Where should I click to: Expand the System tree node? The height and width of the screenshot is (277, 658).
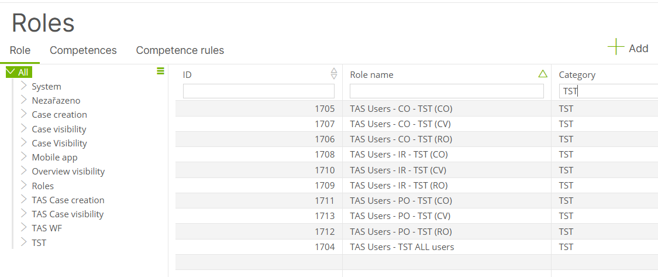(24, 86)
